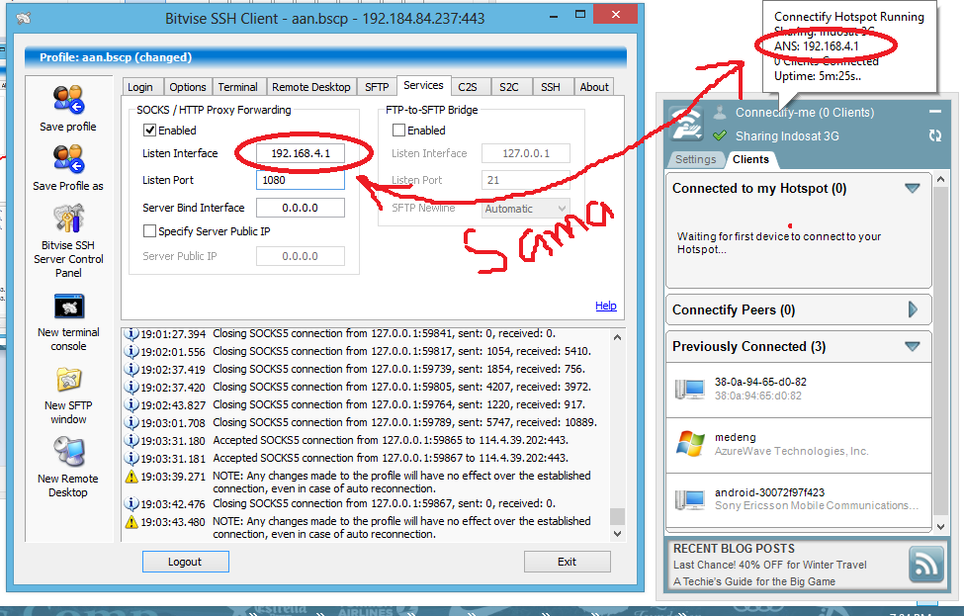
Task: Click the Logout button
Action: (x=186, y=562)
